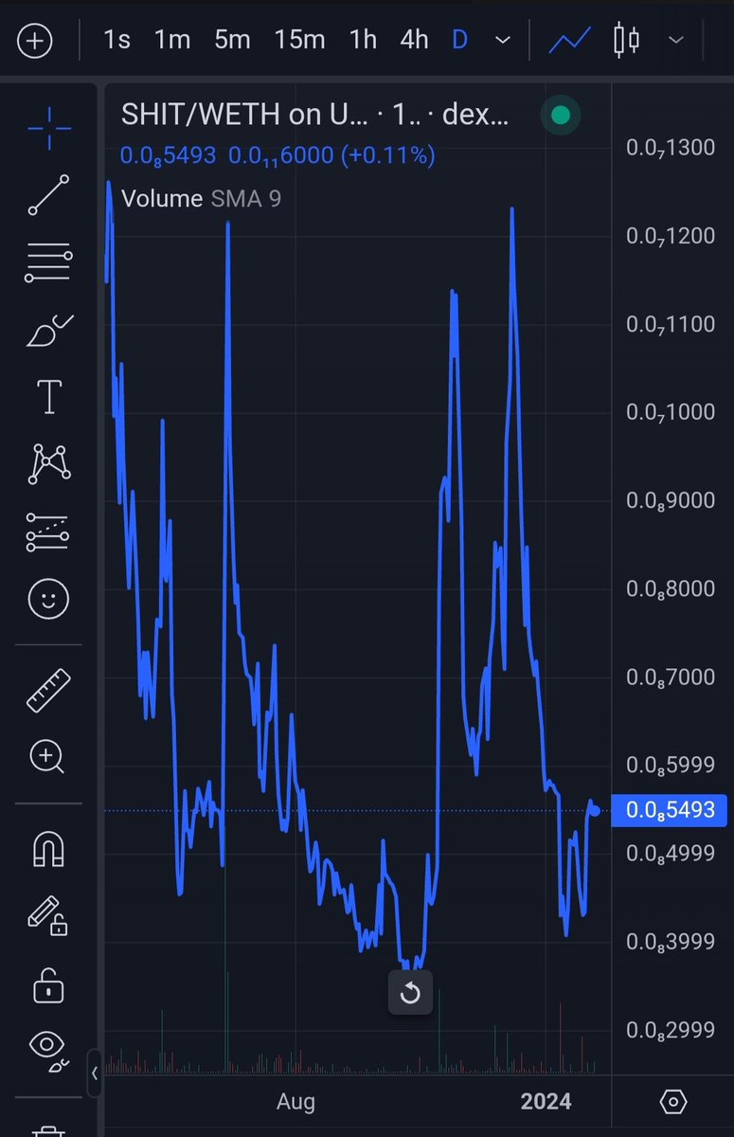Click the Volume SMA 9 indicator label
The height and width of the screenshot is (1137, 734).
coord(200,198)
